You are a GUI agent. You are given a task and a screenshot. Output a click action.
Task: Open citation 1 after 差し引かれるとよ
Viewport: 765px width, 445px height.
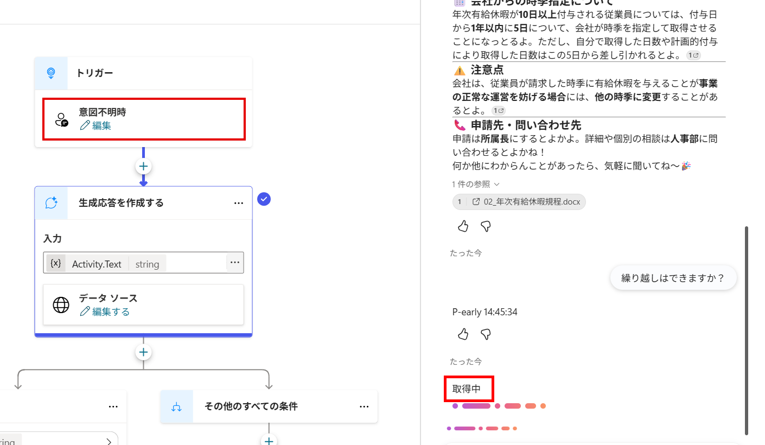point(693,55)
